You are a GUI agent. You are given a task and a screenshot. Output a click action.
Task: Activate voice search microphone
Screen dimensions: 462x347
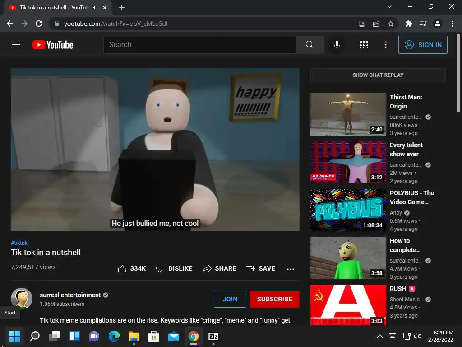(x=337, y=45)
